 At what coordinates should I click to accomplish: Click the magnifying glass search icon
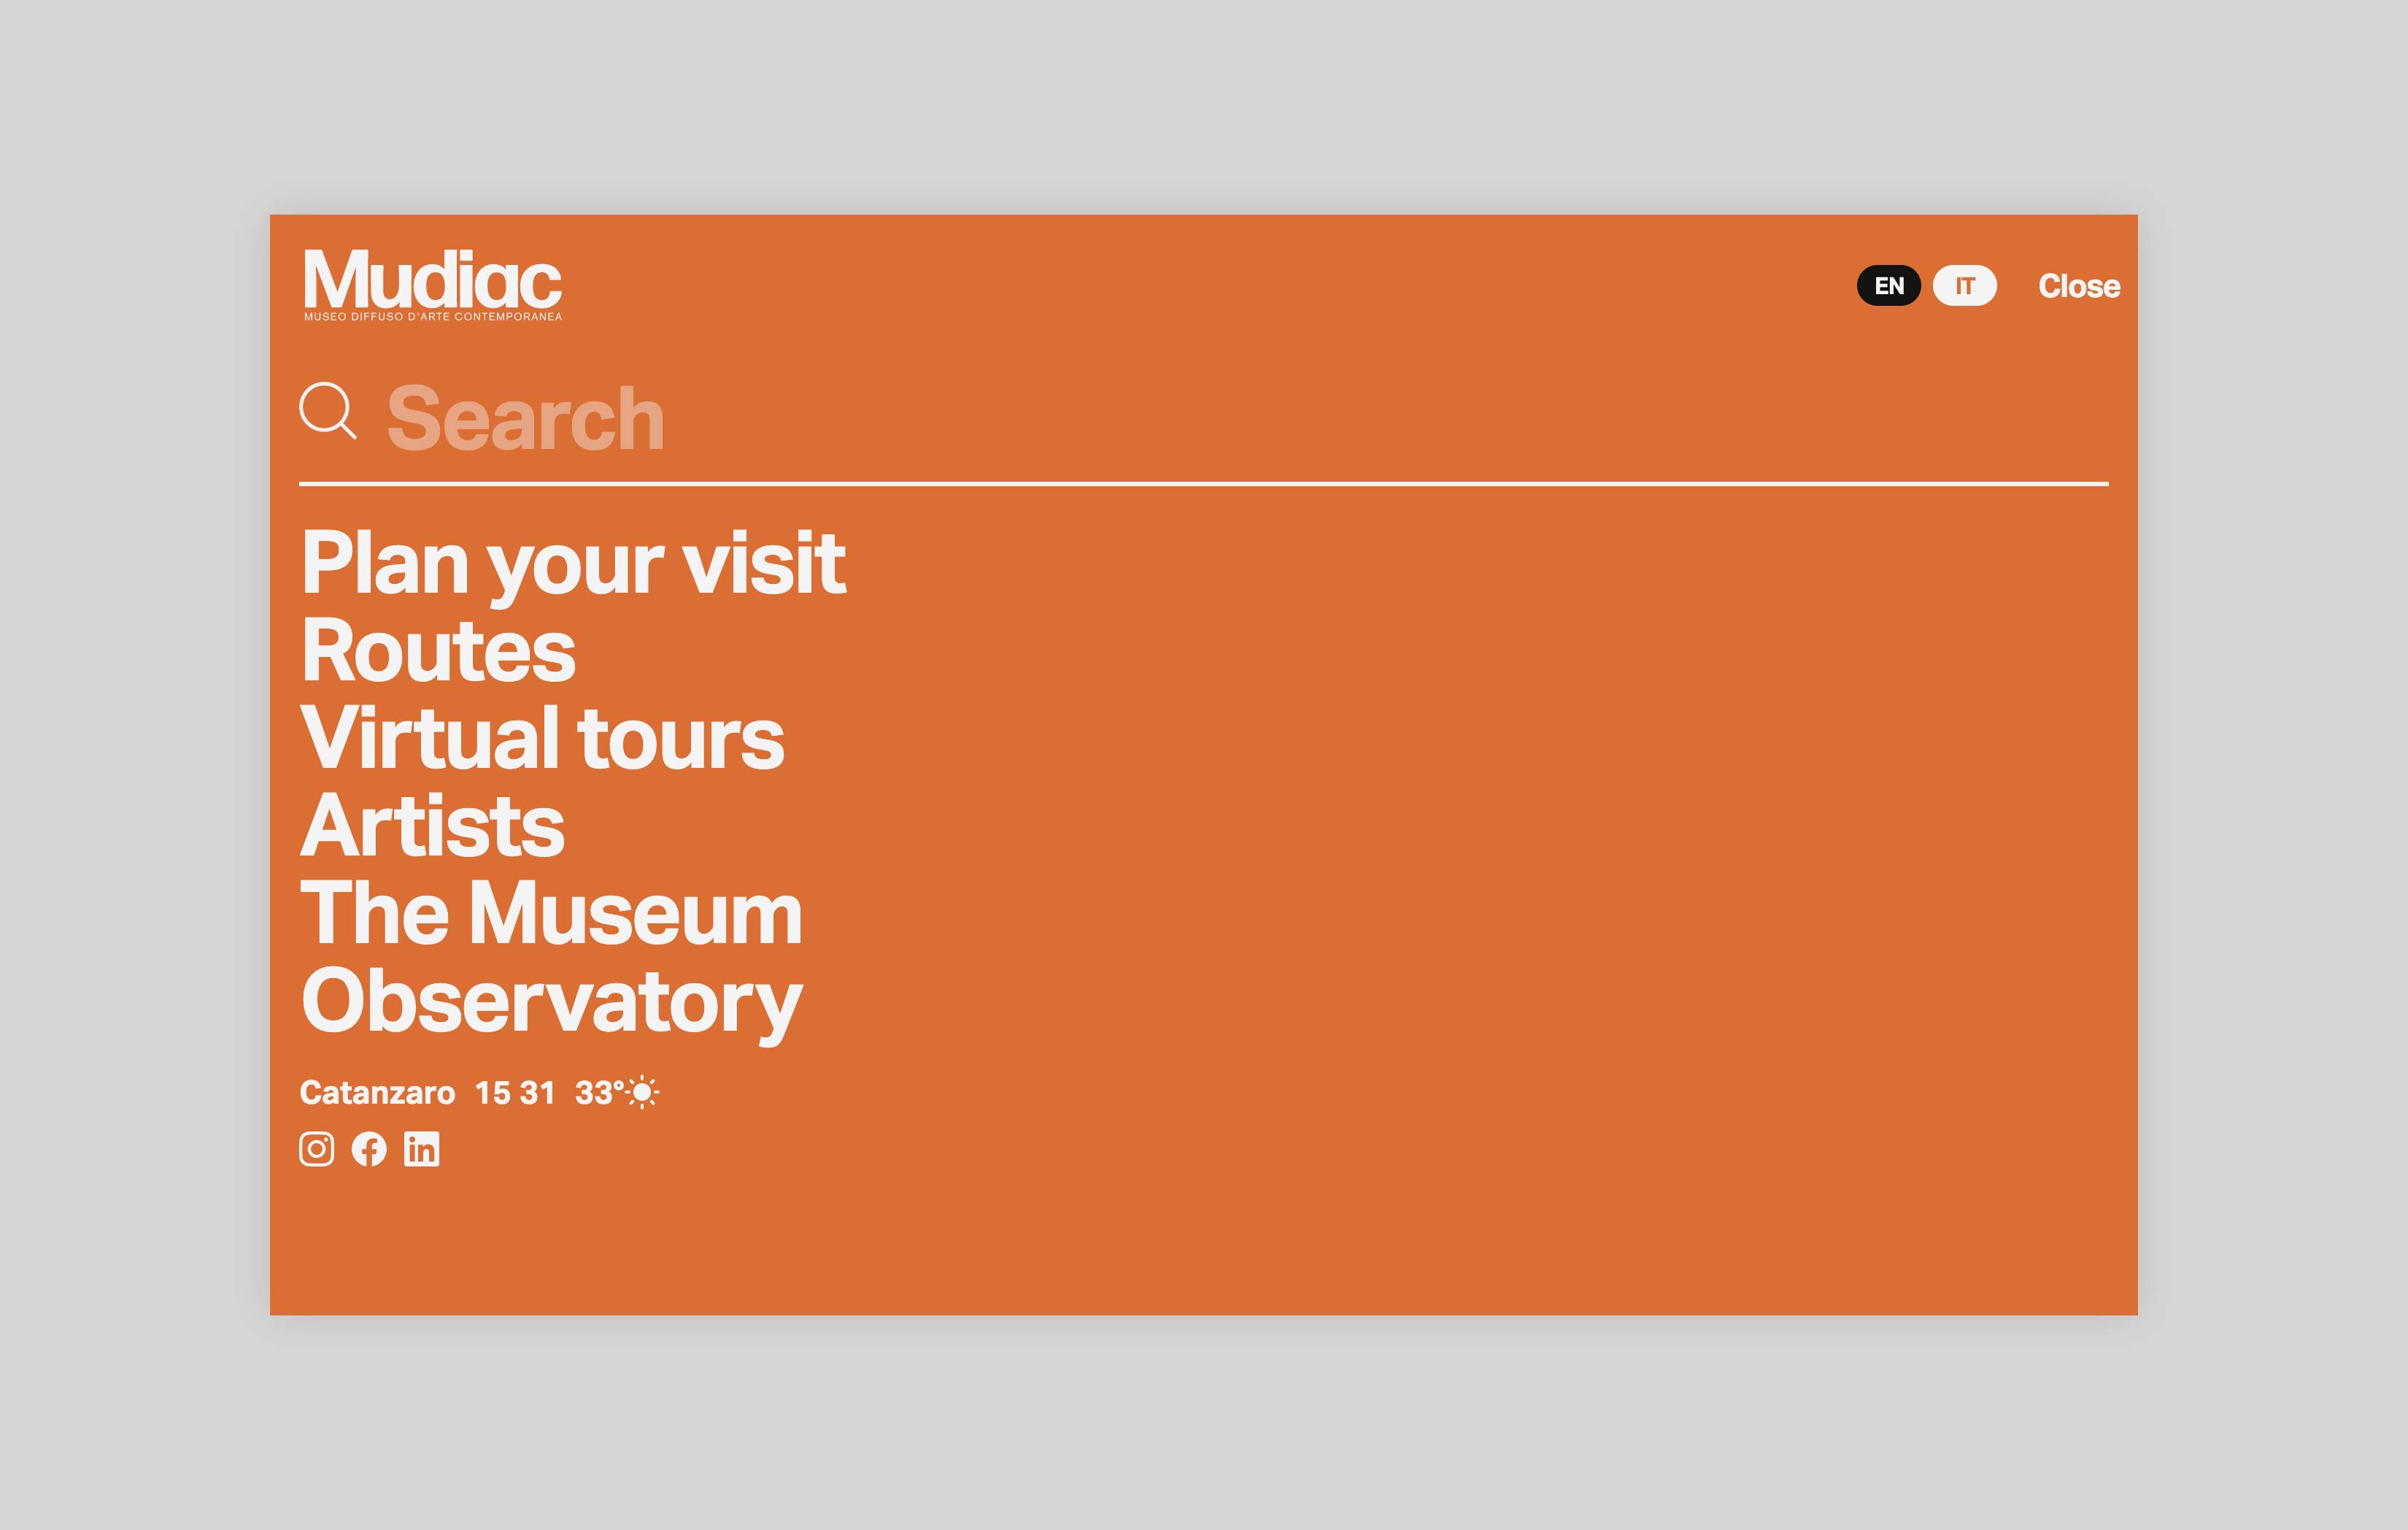328,410
